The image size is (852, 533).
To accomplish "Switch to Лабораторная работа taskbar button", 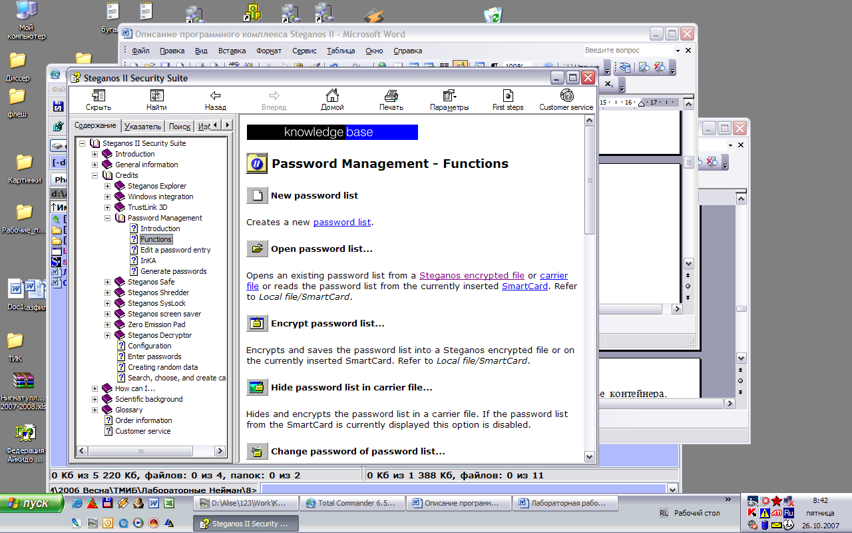I will point(566,503).
